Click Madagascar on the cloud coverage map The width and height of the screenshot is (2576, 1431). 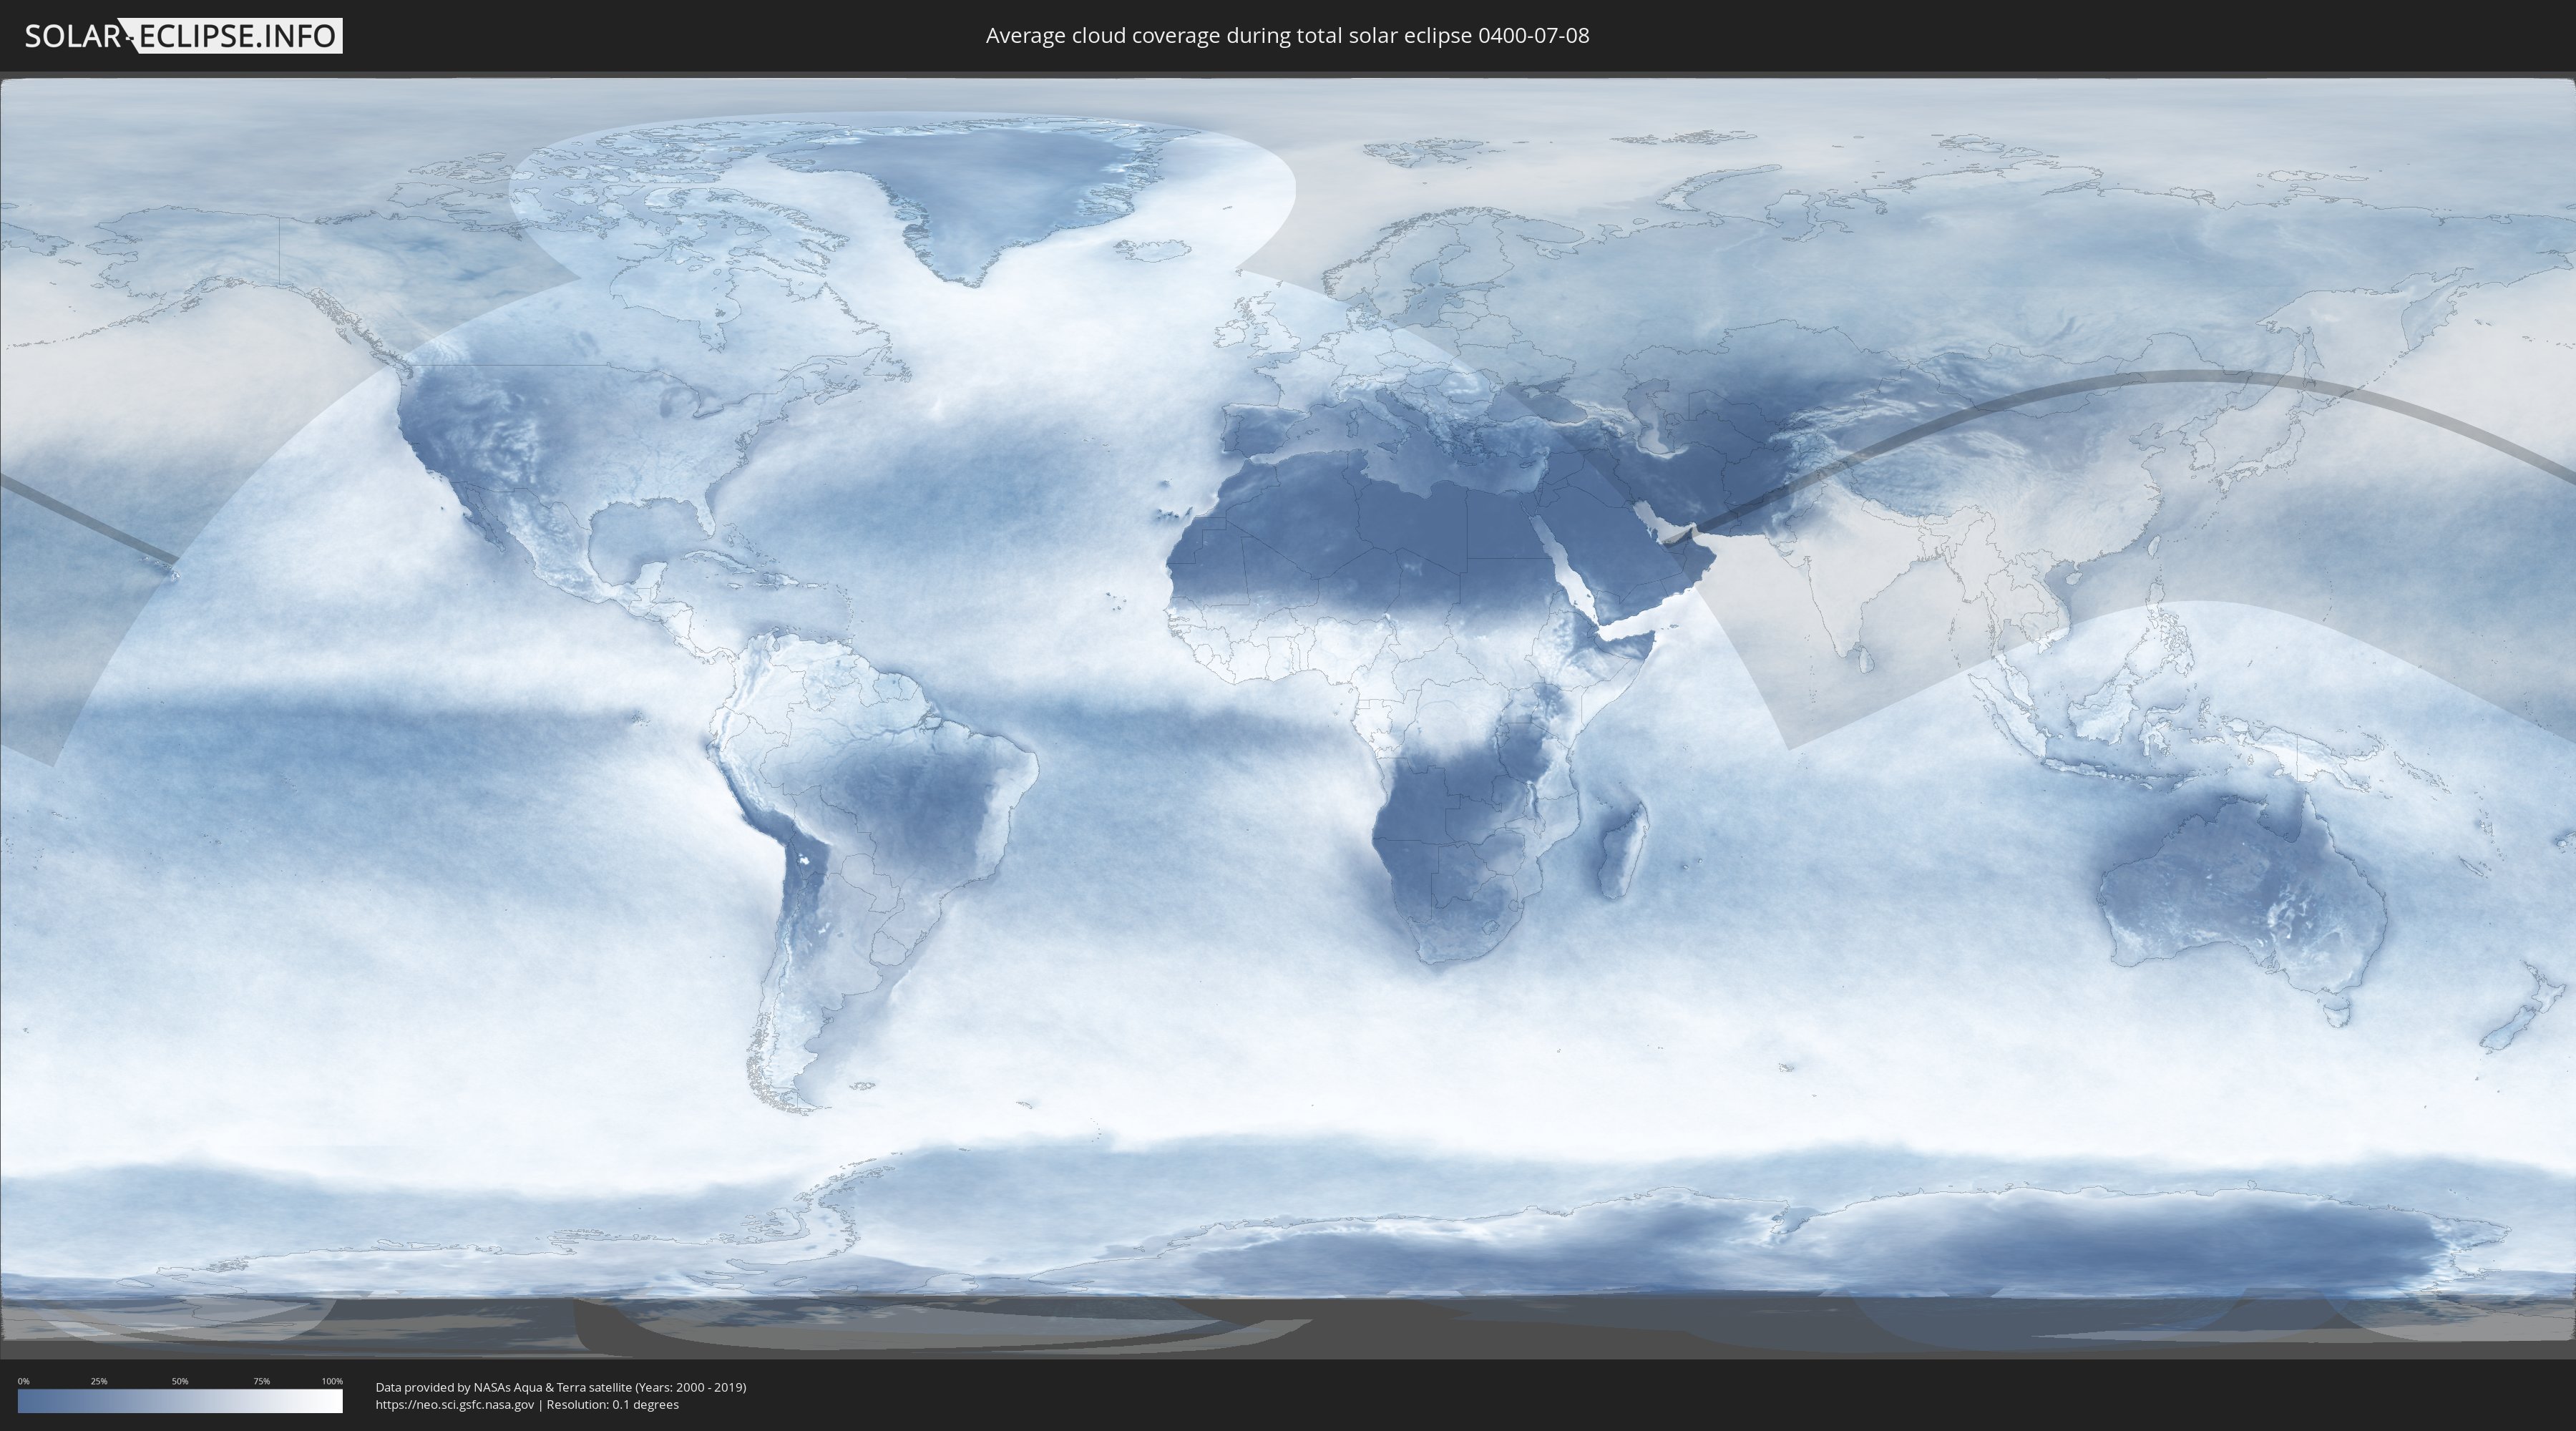click(1622, 850)
